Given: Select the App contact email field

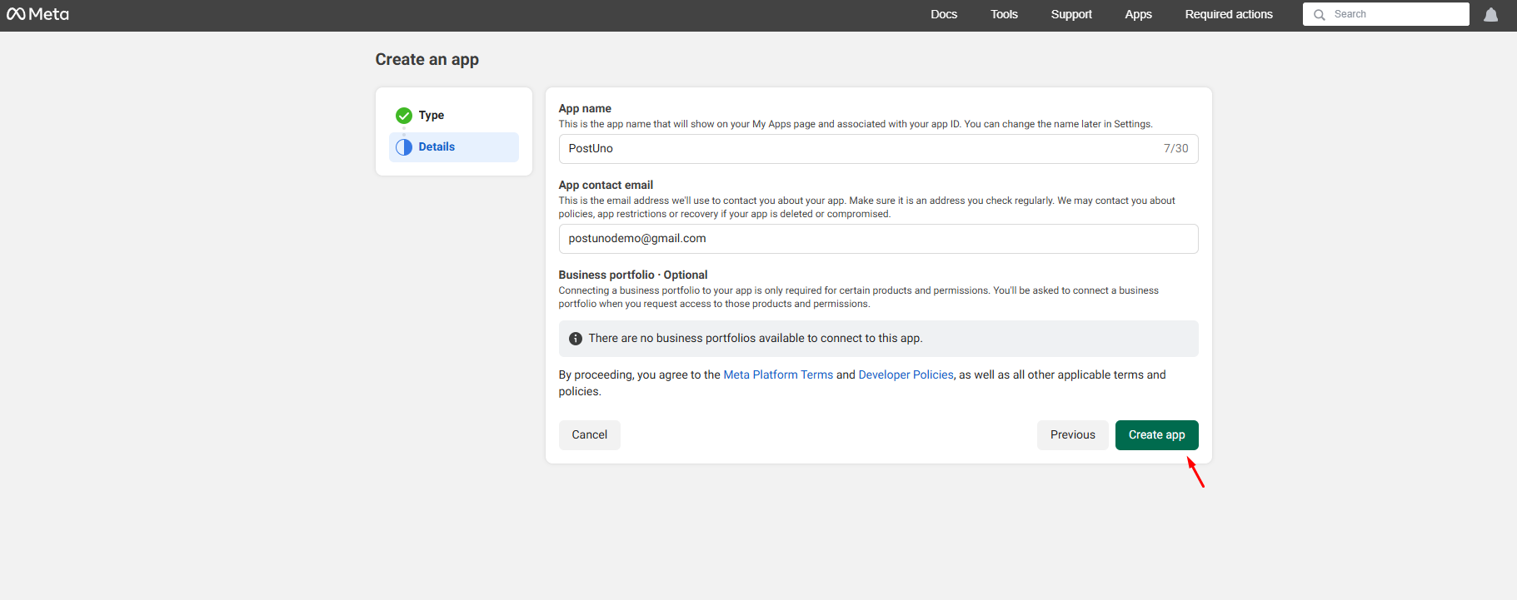Looking at the screenshot, I should click(x=877, y=239).
